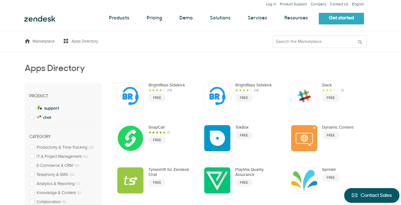401x205 pixels.
Task: Open the Dynamic Content app logo
Action: 304,138
